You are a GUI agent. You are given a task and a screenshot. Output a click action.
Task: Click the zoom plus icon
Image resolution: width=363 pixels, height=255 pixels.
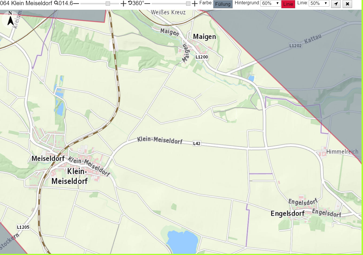point(123,3)
